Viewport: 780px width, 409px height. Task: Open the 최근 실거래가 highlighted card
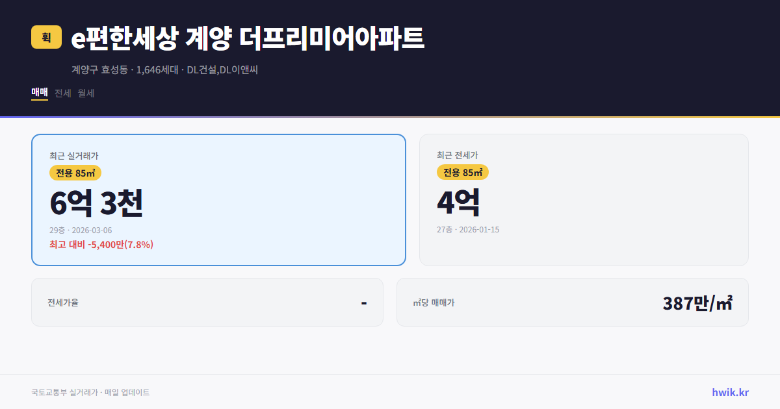click(218, 199)
